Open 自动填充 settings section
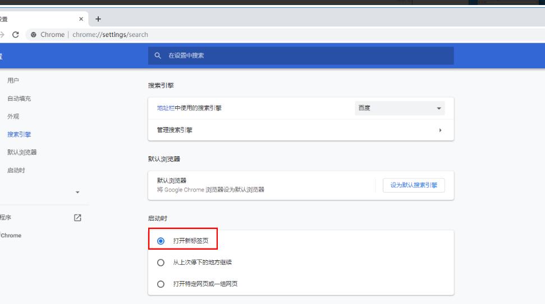Screen dimensions: 545x304 coord(19,99)
